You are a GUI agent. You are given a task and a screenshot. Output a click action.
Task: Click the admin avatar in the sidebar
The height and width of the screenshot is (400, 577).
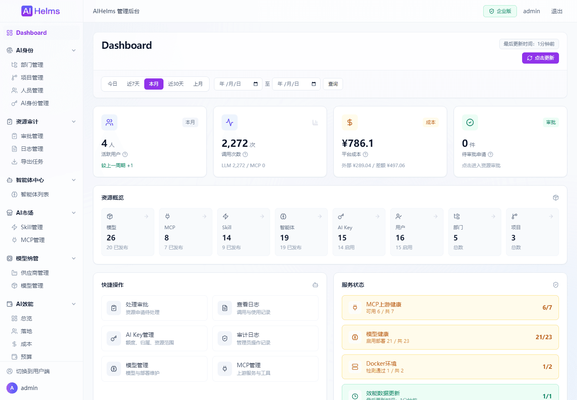click(x=12, y=388)
